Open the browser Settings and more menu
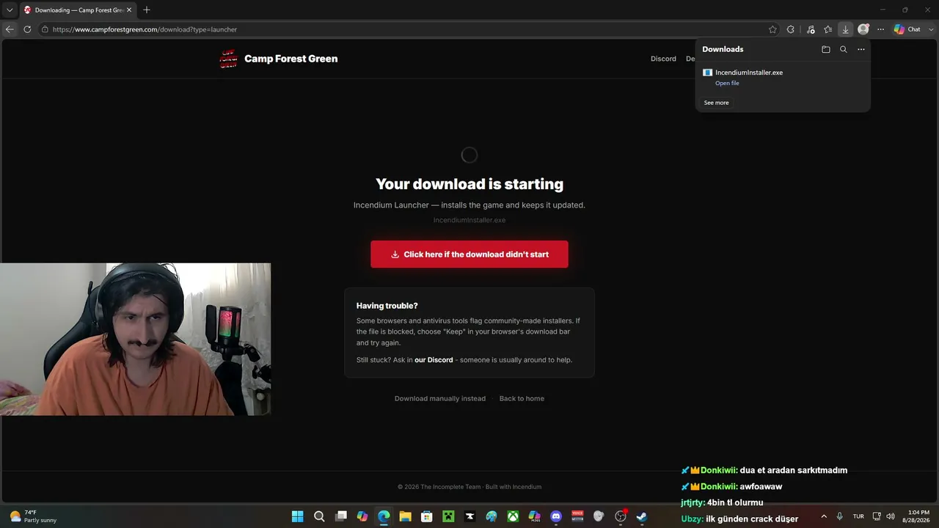This screenshot has width=939, height=528. pyautogui.click(x=881, y=29)
